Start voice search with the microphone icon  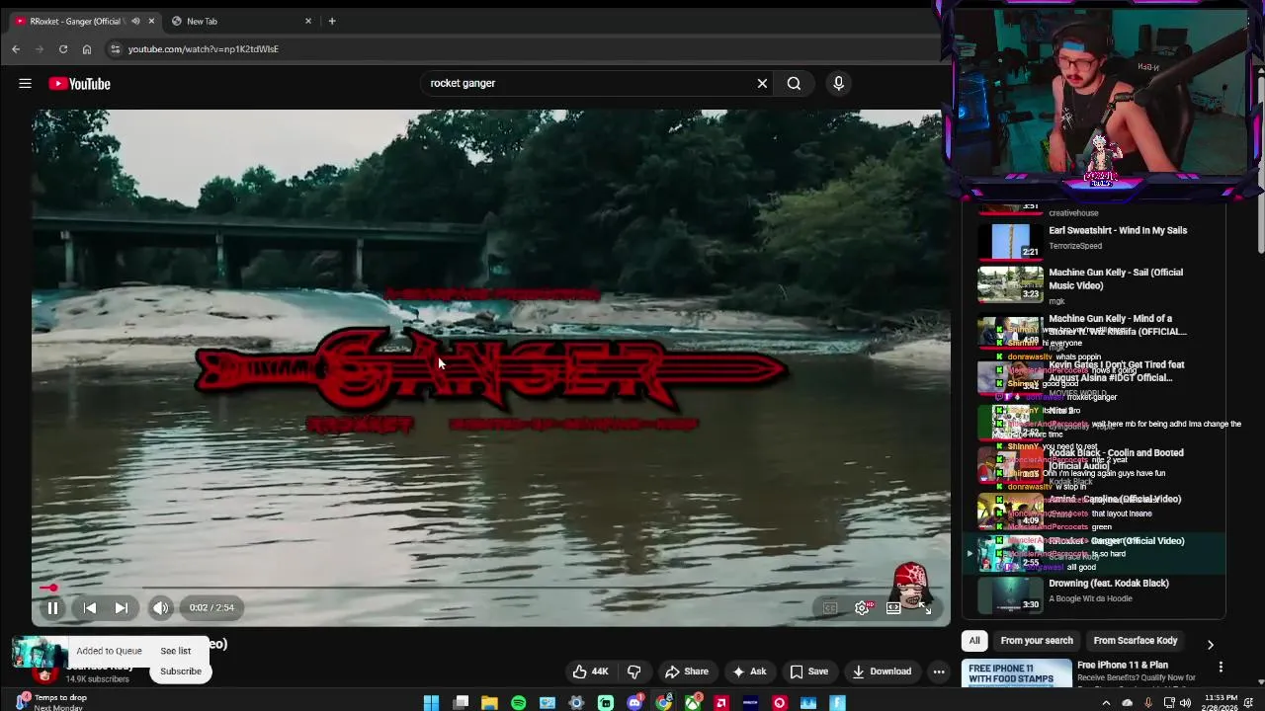coord(838,84)
